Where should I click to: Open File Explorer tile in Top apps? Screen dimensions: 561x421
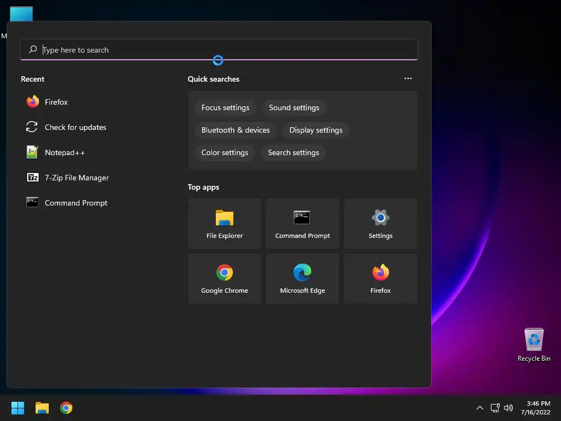click(224, 224)
